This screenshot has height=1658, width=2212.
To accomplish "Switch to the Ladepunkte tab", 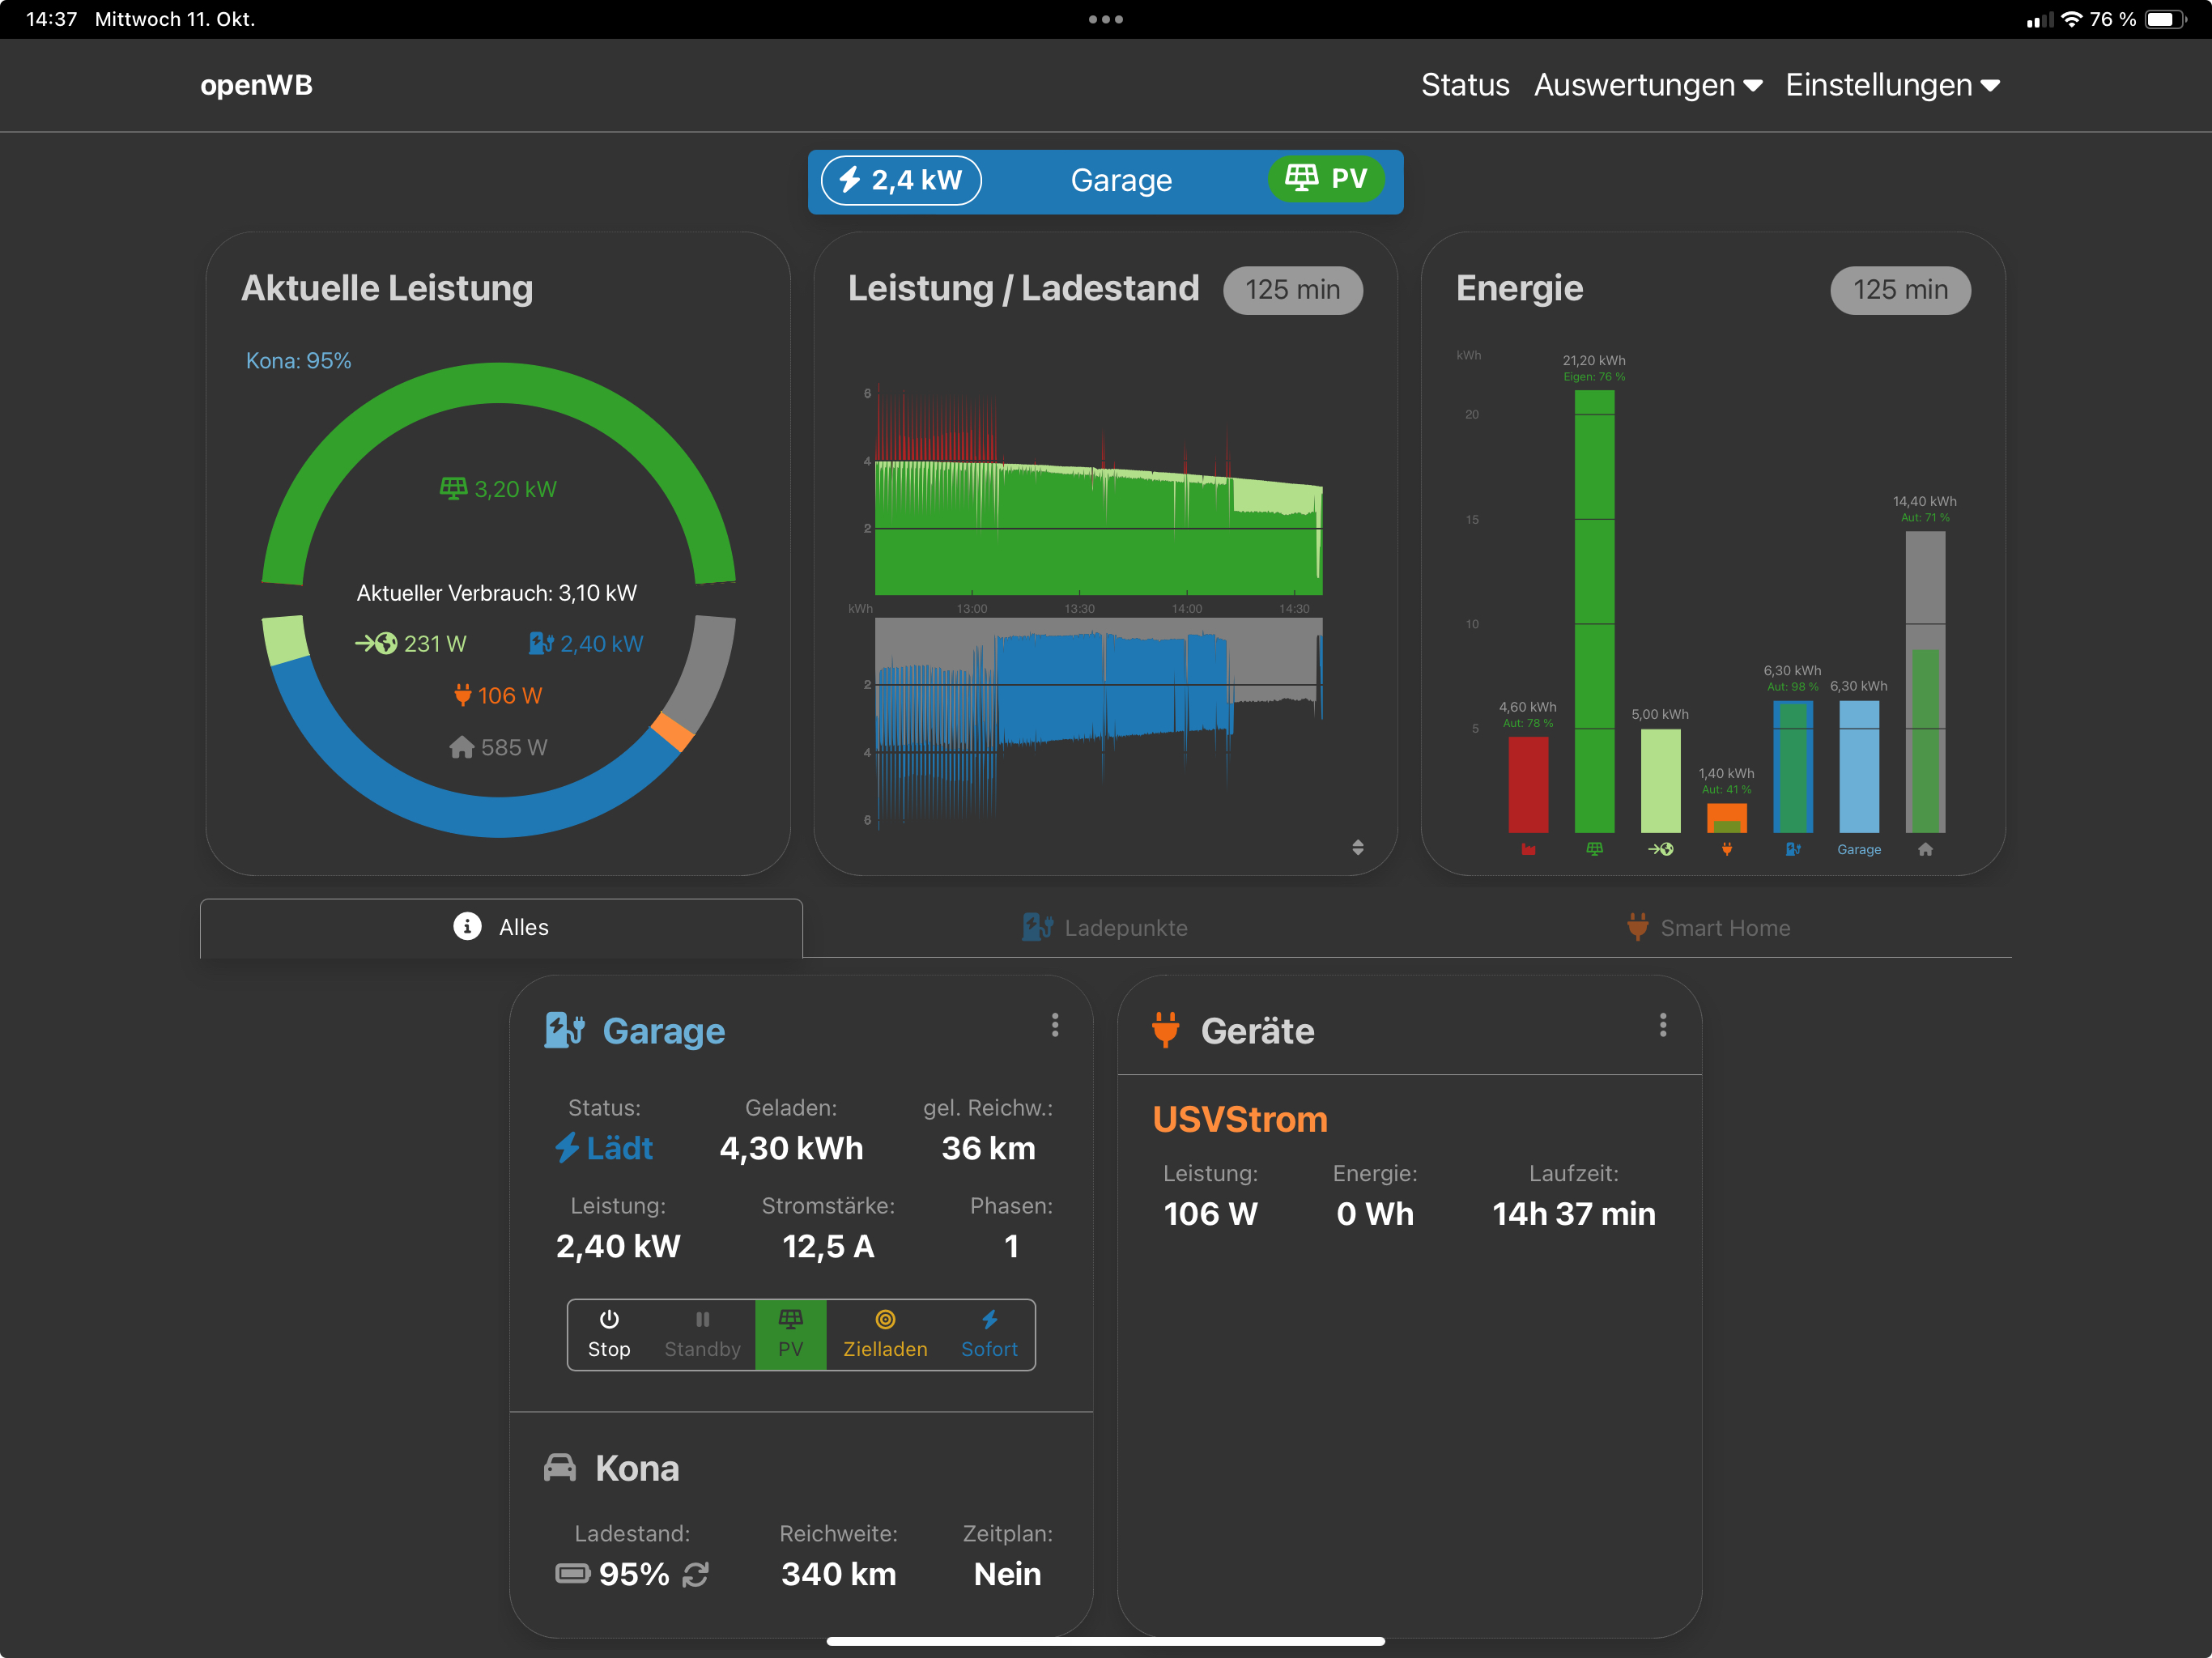I will (x=1106, y=928).
